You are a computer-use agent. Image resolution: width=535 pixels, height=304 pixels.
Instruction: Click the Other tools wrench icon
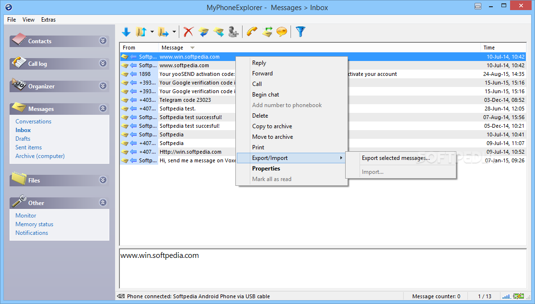click(19, 201)
